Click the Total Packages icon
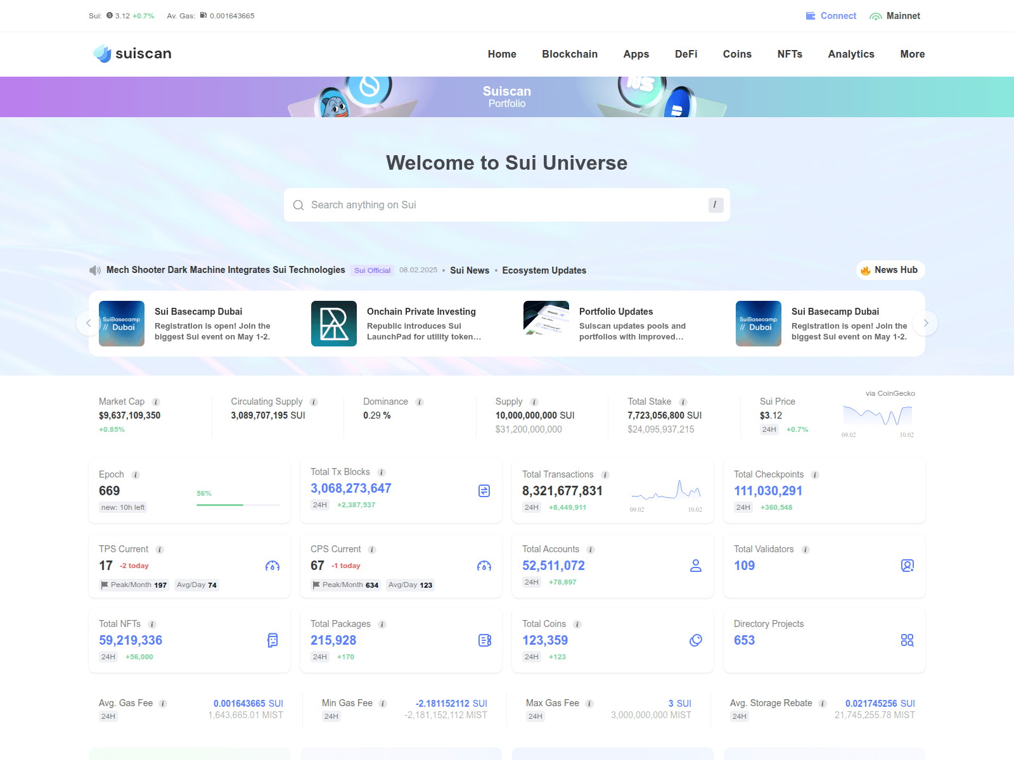1014x760 pixels. tap(485, 640)
